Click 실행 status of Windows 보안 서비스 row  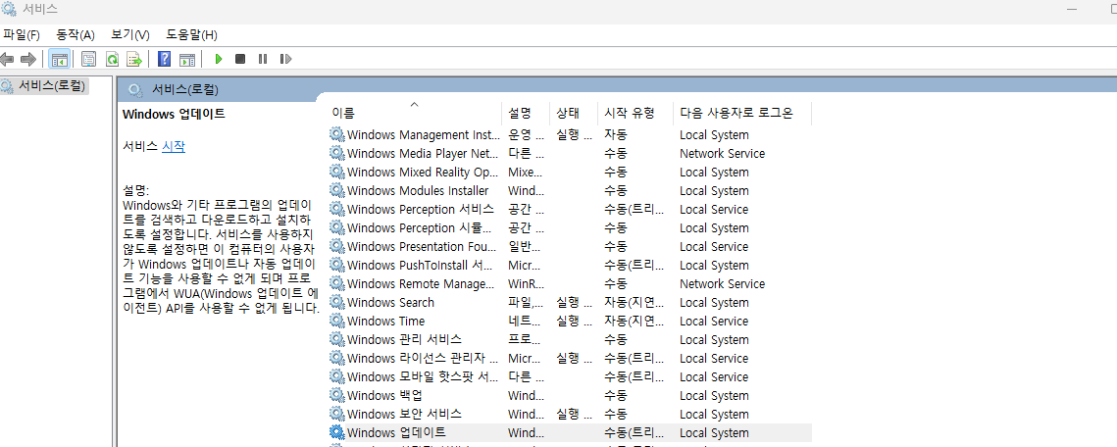pyautogui.click(x=575, y=414)
